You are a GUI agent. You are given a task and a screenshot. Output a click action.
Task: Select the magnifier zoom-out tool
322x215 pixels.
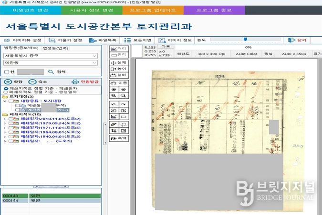click(x=124, y=96)
